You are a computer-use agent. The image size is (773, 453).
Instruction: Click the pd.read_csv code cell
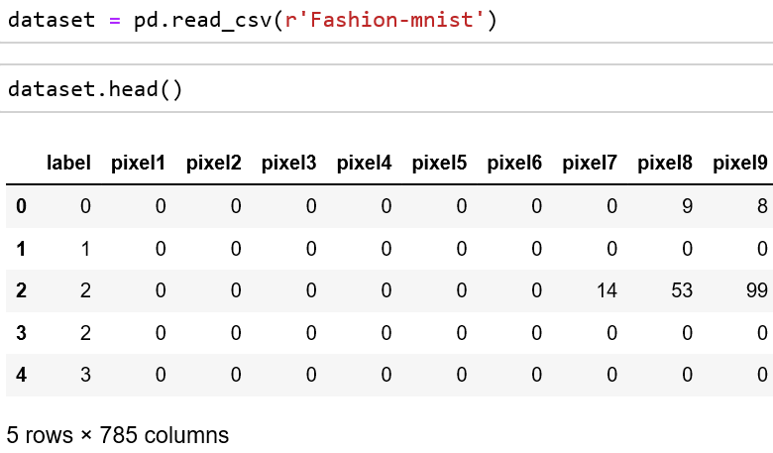click(386, 21)
